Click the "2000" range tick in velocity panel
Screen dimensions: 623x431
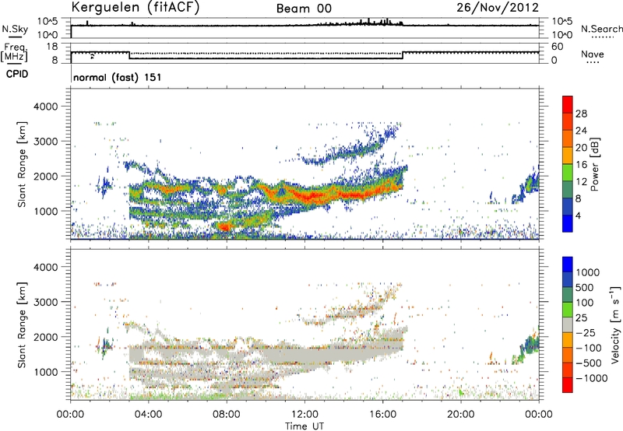pos(46,337)
